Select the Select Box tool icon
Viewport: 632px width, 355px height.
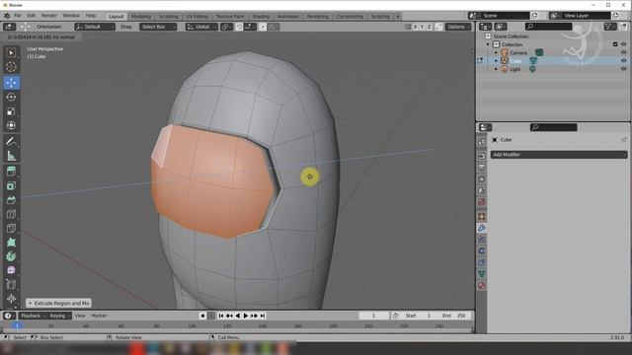11,52
